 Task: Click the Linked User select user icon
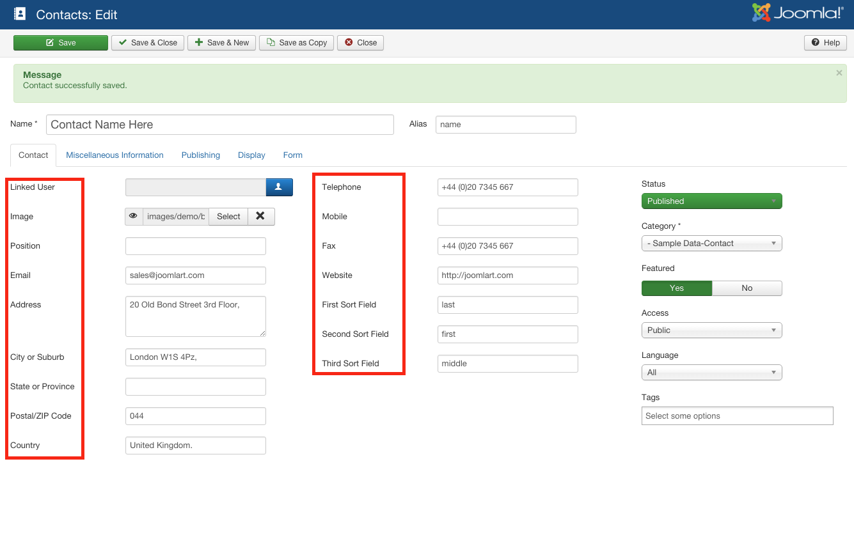(x=279, y=187)
